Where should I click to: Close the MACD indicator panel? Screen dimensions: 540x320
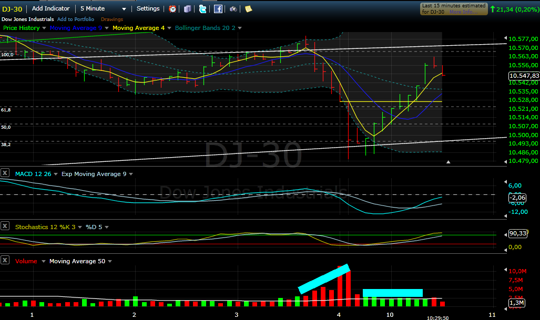pos(5,173)
